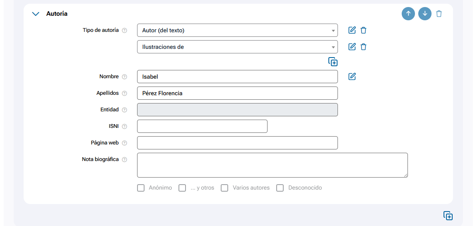Viewport: 475px width, 226px height.
Task: Show help for Nota biográfica
Action: click(124, 160)
